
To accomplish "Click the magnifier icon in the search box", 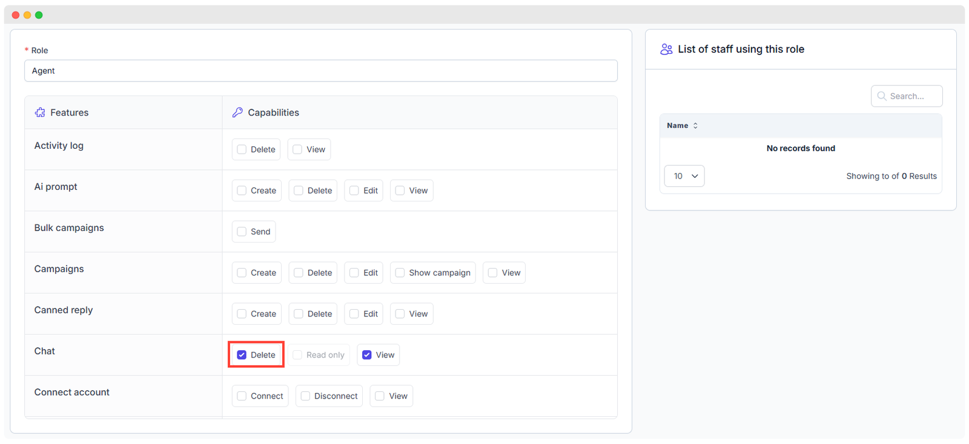I will pos(882,96).
